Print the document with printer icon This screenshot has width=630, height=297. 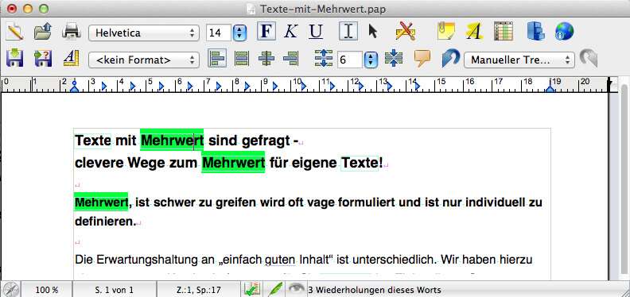[x=72, y=32]
